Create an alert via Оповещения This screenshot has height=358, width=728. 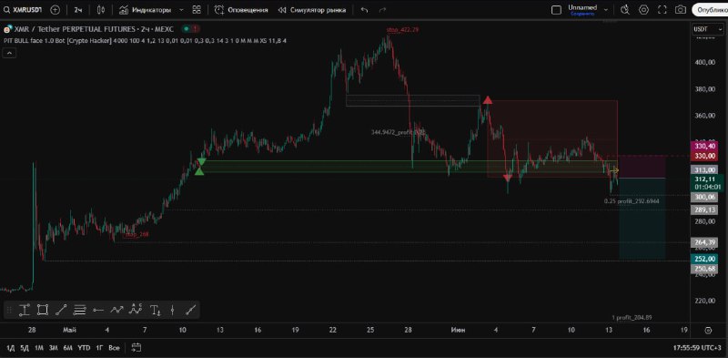[242, 9]
